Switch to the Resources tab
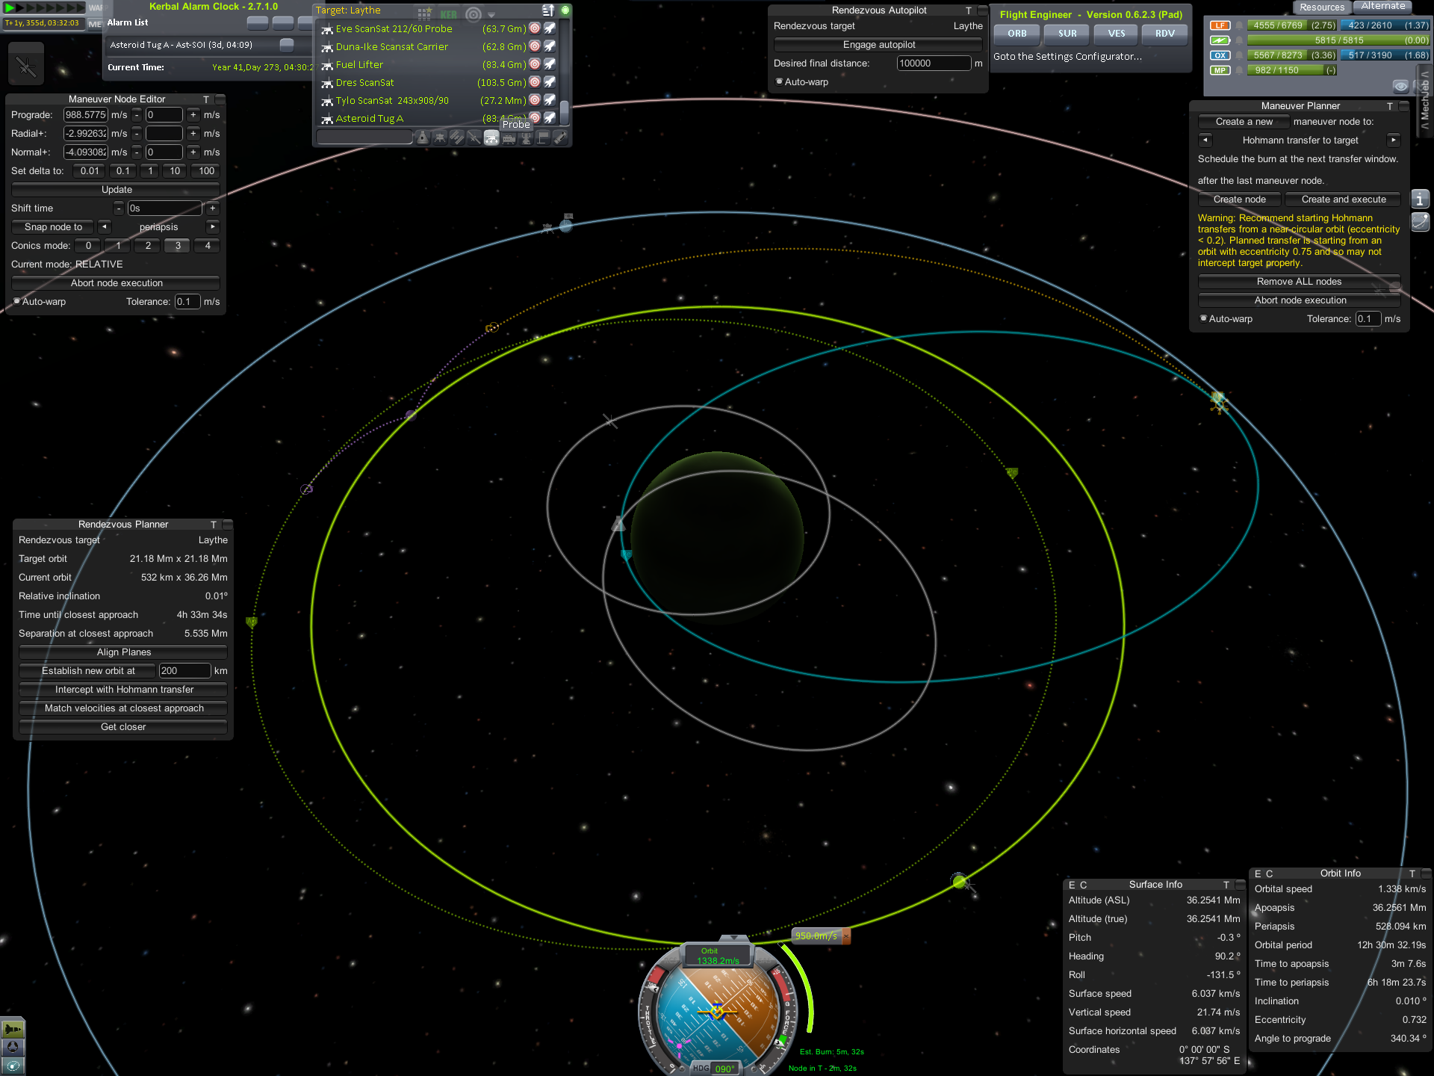1434x1076 pixels. (x=1322, y=7)
